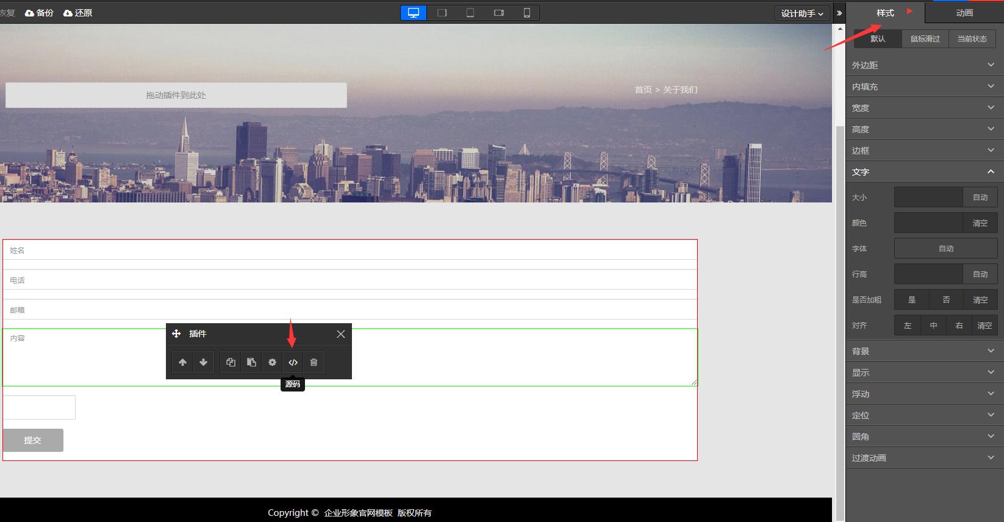Viewport: 1004px width, 522px height.
Task: Select the 鼠标滑过 hover state
Action: [925, 39]
